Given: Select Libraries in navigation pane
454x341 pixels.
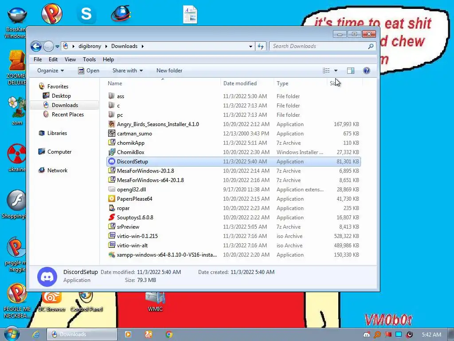Looking at the screenshot, I should 57,133.
